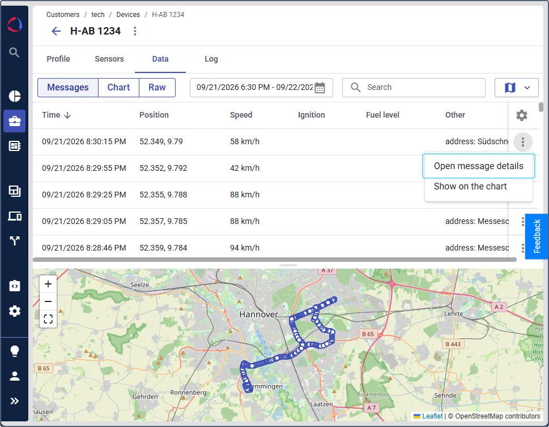
Task: Sort by the Time column header
Action: point(56,115)
